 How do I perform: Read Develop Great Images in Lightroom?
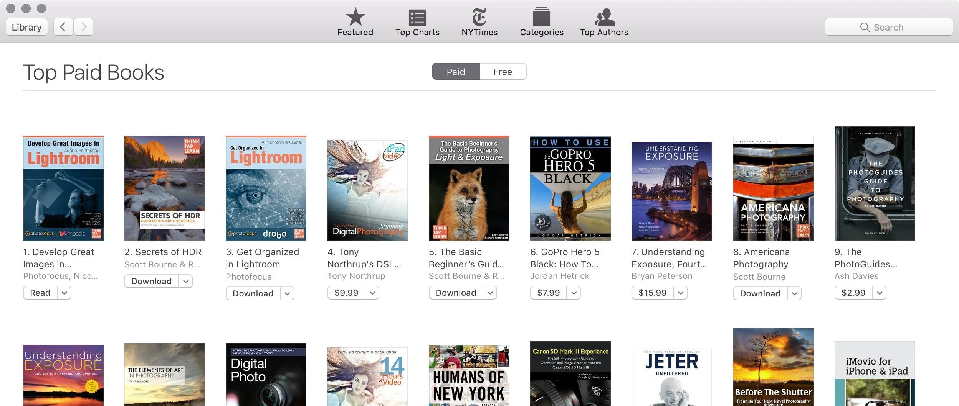point(40,293)
